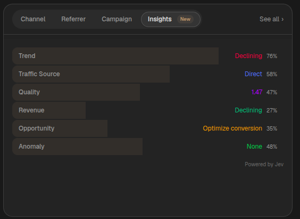Click the Insights tab
This screenshot has height=219, width=300.
pos(171,19)
